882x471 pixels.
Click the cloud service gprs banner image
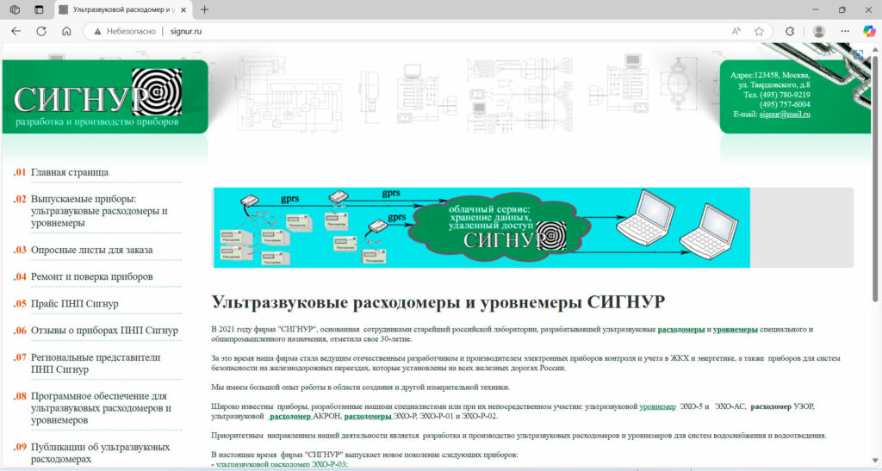click(x=481, y=227)
